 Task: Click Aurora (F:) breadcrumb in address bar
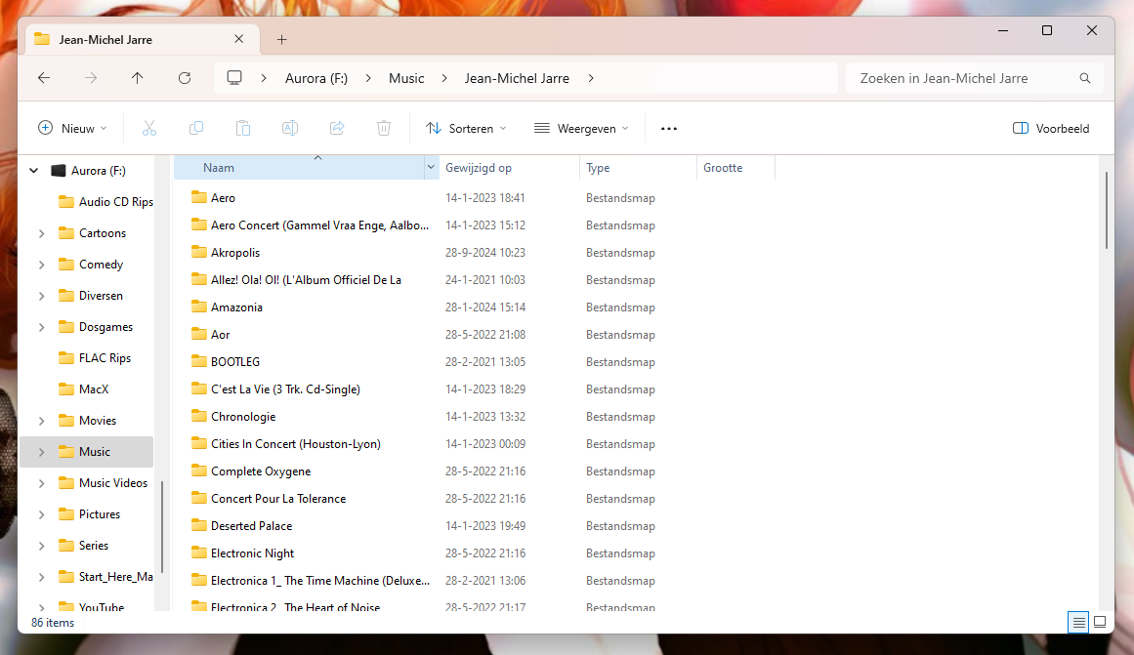(x=316, y=78)
